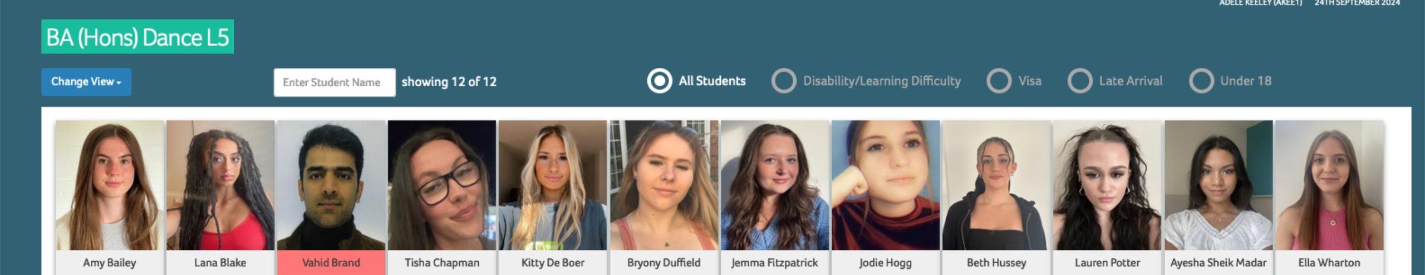Open Bryony Duffield's student photo
The image size is (1425, 275).
(664, 185)
